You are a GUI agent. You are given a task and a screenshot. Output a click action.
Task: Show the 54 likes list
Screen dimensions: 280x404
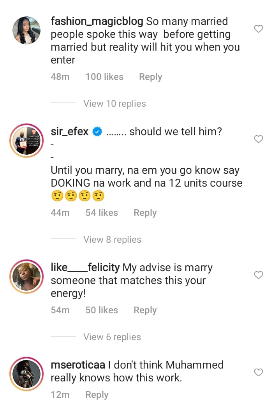102,213
